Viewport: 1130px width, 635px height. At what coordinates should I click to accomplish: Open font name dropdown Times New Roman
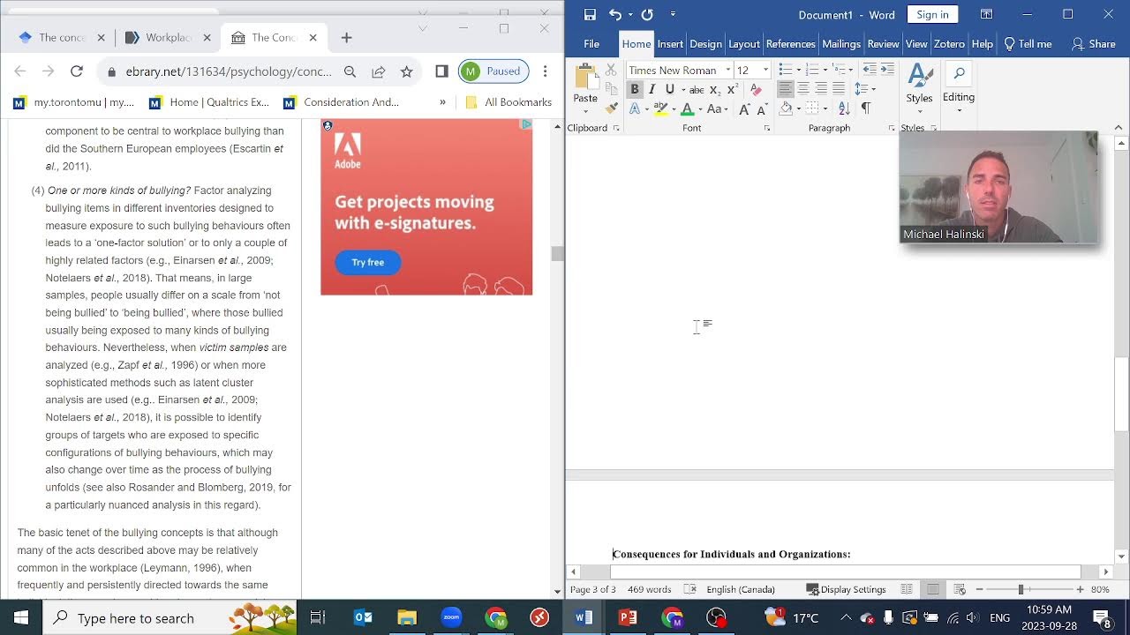point(728,71)
